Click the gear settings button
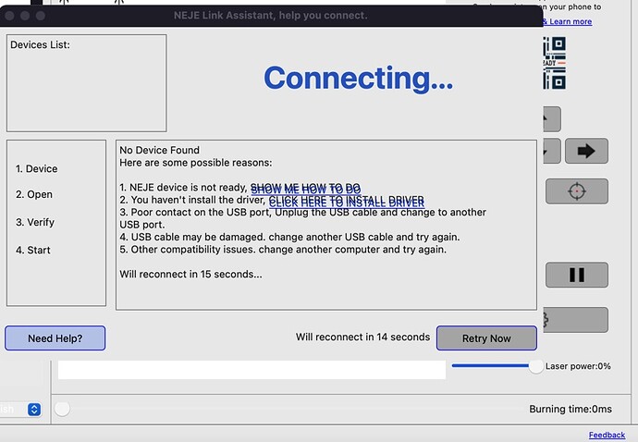 pyautogui.click(x=576, y=320)
